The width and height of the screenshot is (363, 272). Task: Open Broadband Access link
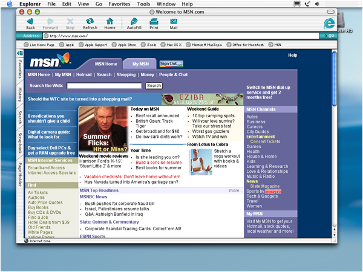(47, 167)
